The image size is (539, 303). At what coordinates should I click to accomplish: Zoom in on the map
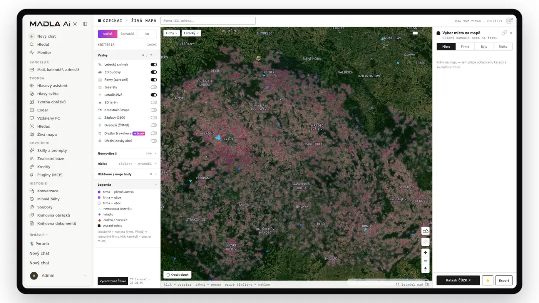point(425,253)
